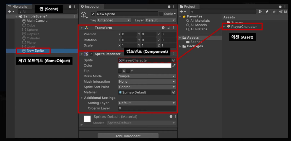291x141 pixels.
Task: Click Sprite field object picker circle
Action: (x=174, y=60)
